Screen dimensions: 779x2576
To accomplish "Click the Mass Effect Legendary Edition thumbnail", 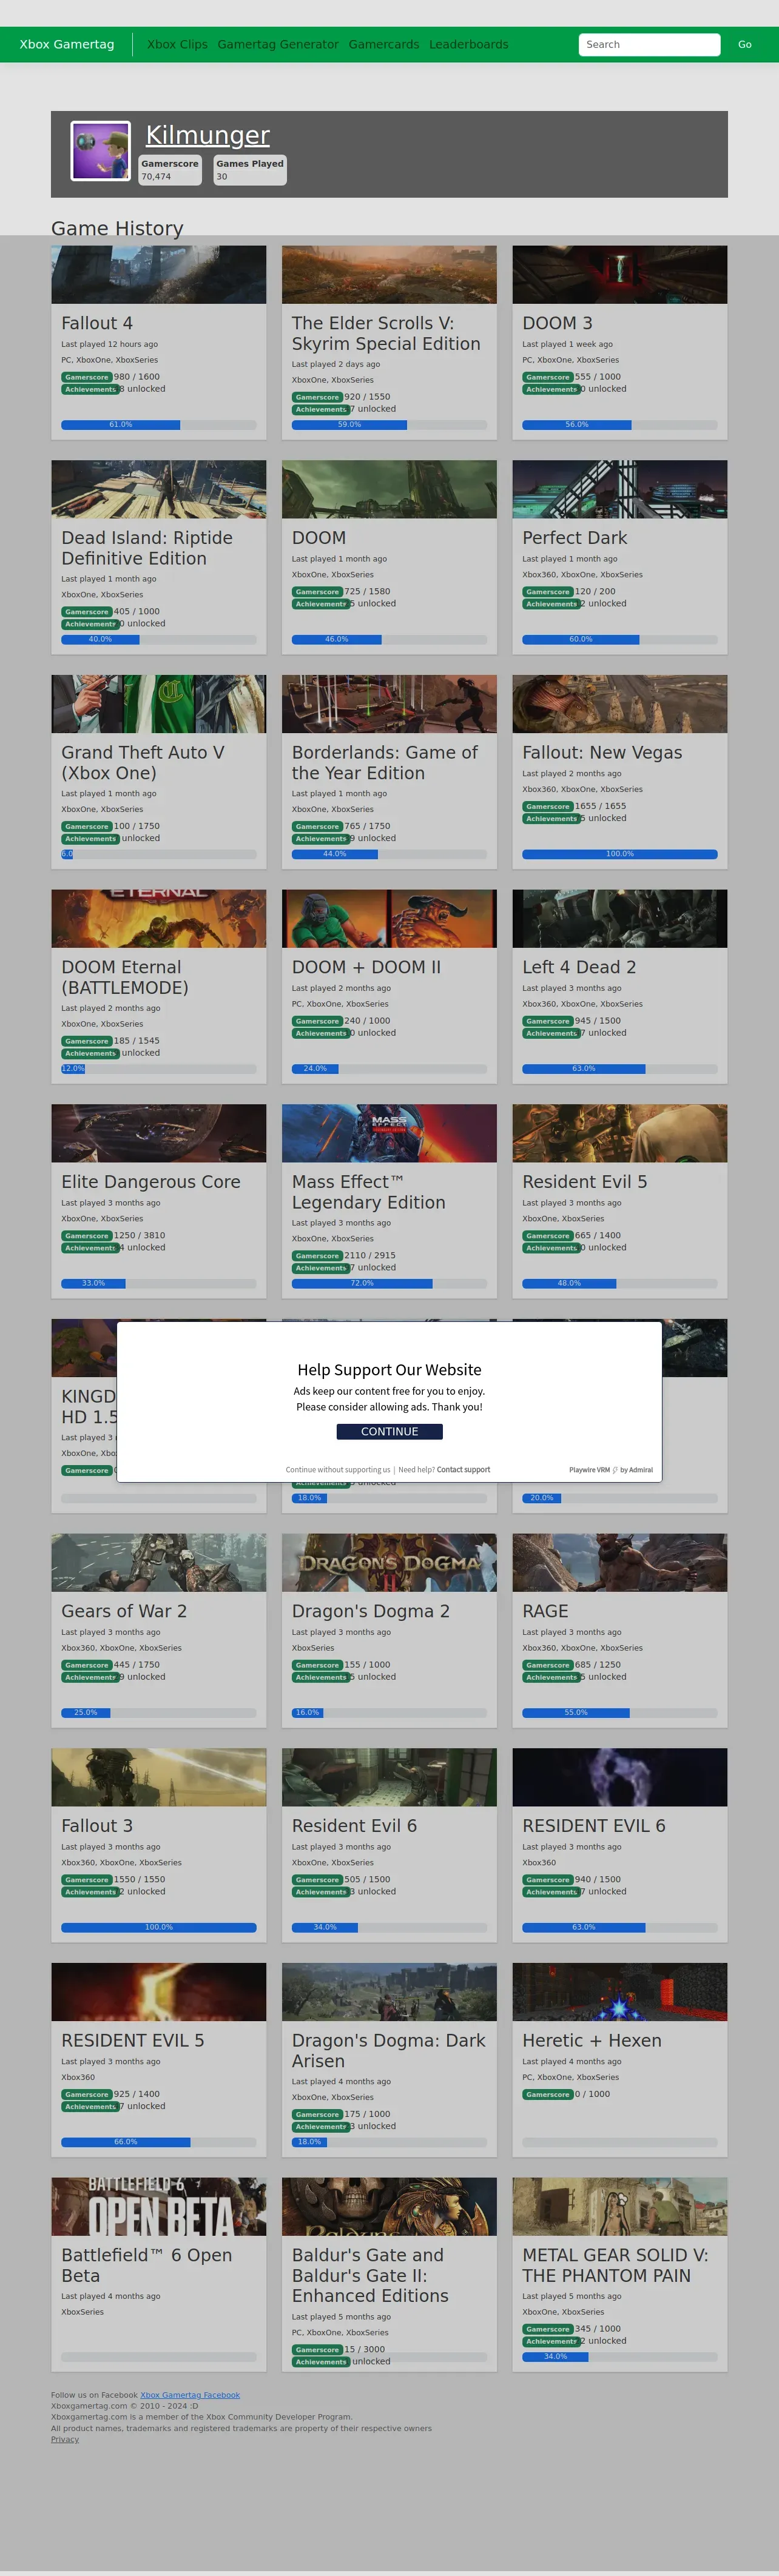I will pos(389,1133).
